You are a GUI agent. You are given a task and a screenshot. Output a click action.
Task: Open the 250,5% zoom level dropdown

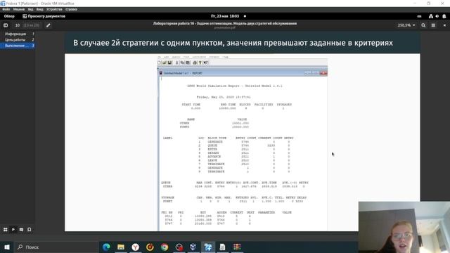click(406, 25)
